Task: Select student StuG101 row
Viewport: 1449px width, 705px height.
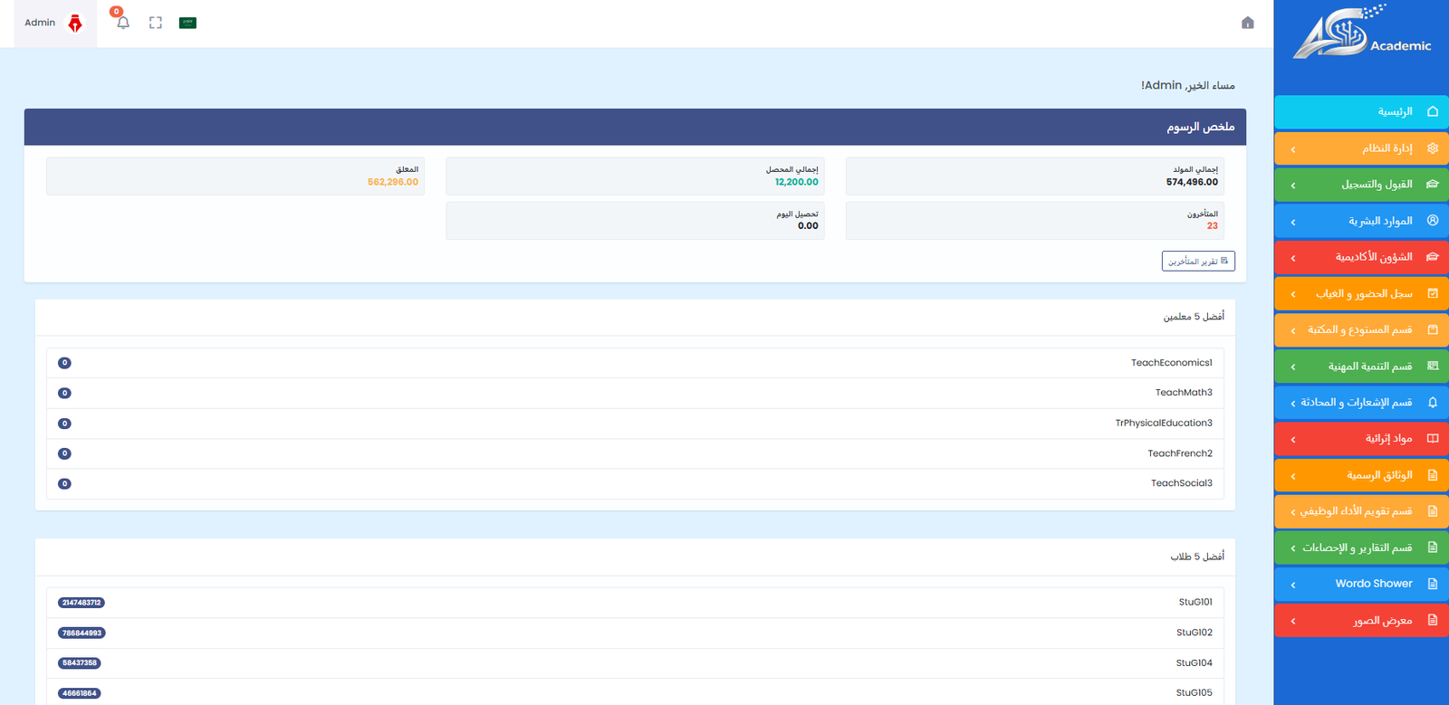Action: tap(635, 603)
